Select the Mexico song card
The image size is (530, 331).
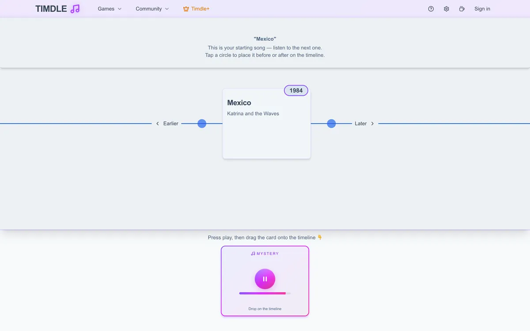[267, 124]
